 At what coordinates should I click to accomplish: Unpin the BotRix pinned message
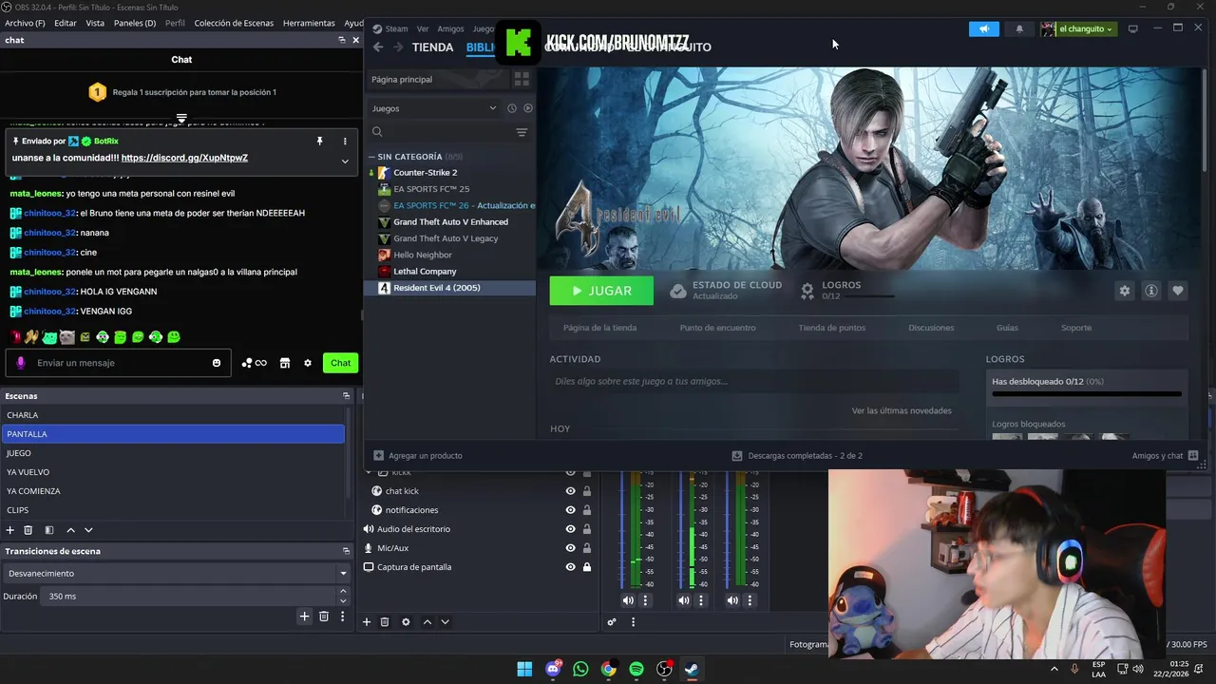[x=320, y=141]
